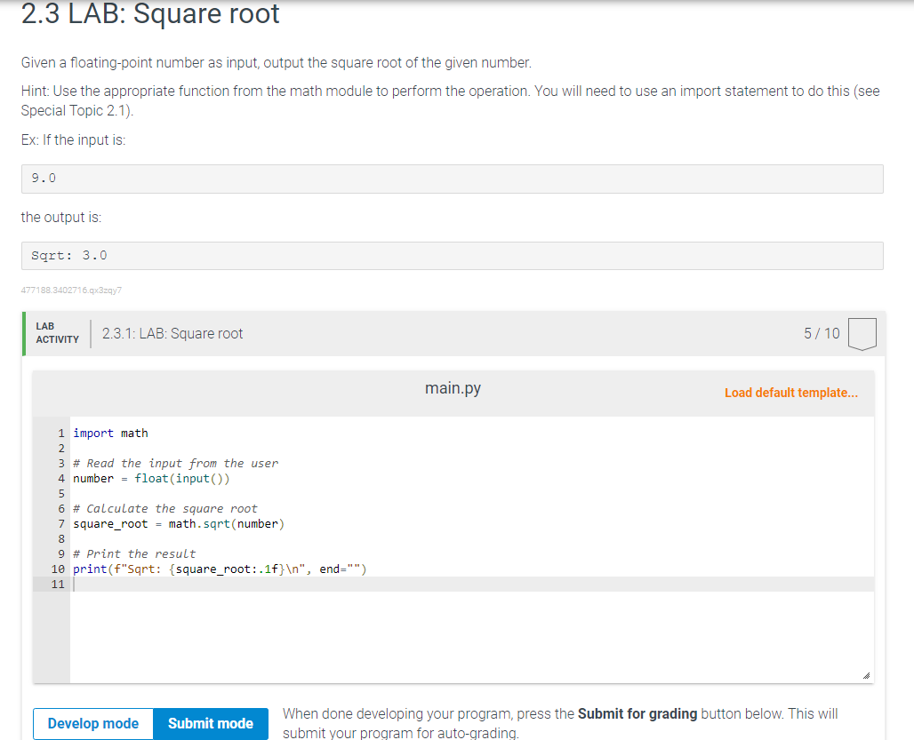Click the '# Read the input from the user' comment
This screenshot has width=914, height=740.
[175, 464]
